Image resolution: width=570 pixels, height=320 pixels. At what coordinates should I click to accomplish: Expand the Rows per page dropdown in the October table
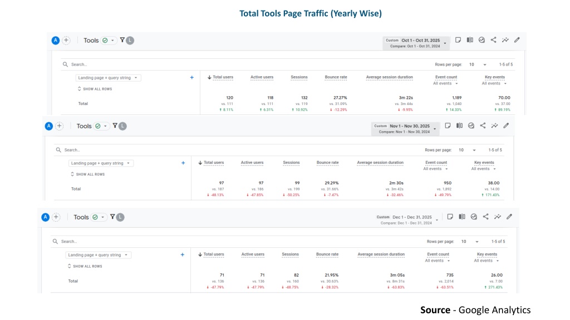[478, 64]
